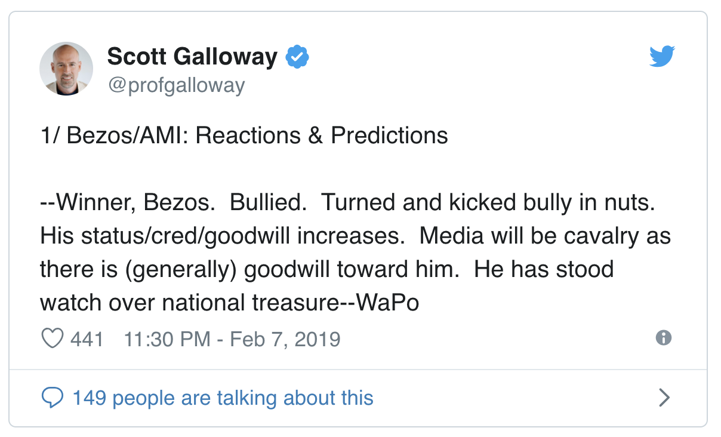Open tweet info circle icon
Image resolution: width=721 pixels, height=437 pixels.
click(x=663, y=338)
